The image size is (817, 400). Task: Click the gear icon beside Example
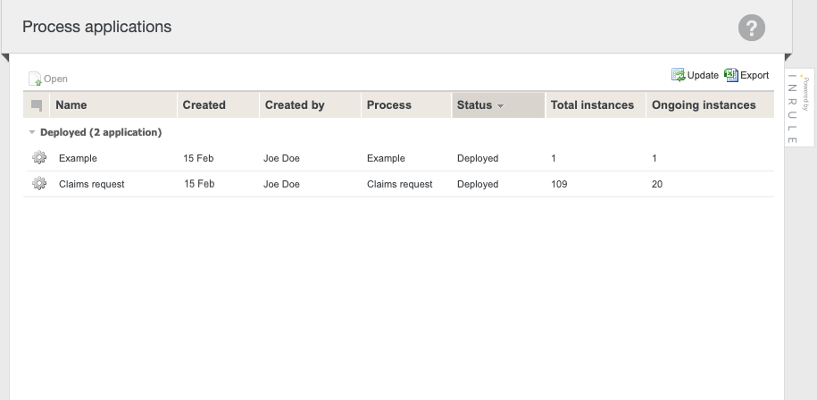click(x=39, y=158)
